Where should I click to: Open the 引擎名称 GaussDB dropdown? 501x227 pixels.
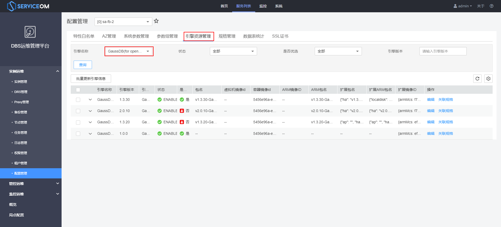(129, 51)
